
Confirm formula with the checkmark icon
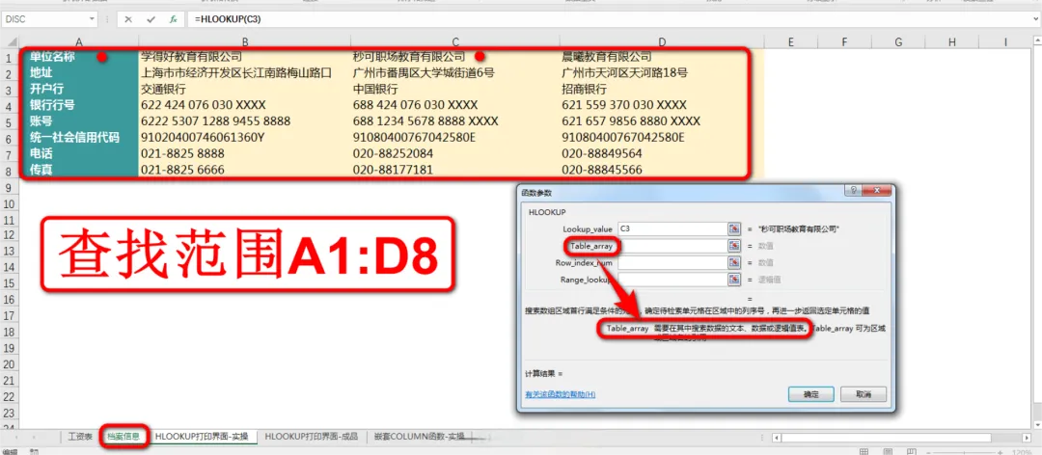pos(151,19)
